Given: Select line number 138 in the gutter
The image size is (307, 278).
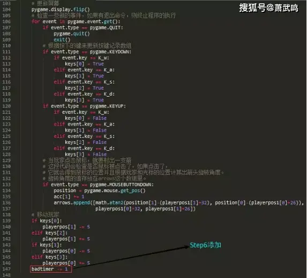Looking at the screenshot, I should [6, 215].
